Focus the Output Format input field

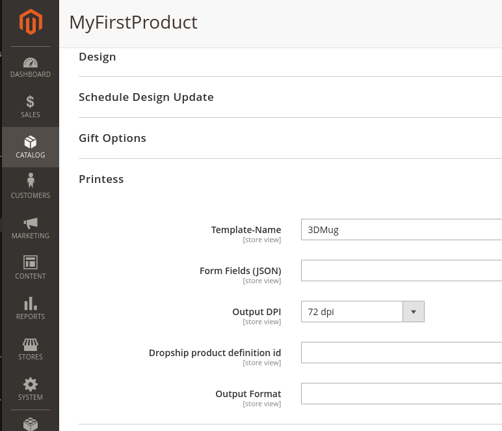(x=401, y=393)
